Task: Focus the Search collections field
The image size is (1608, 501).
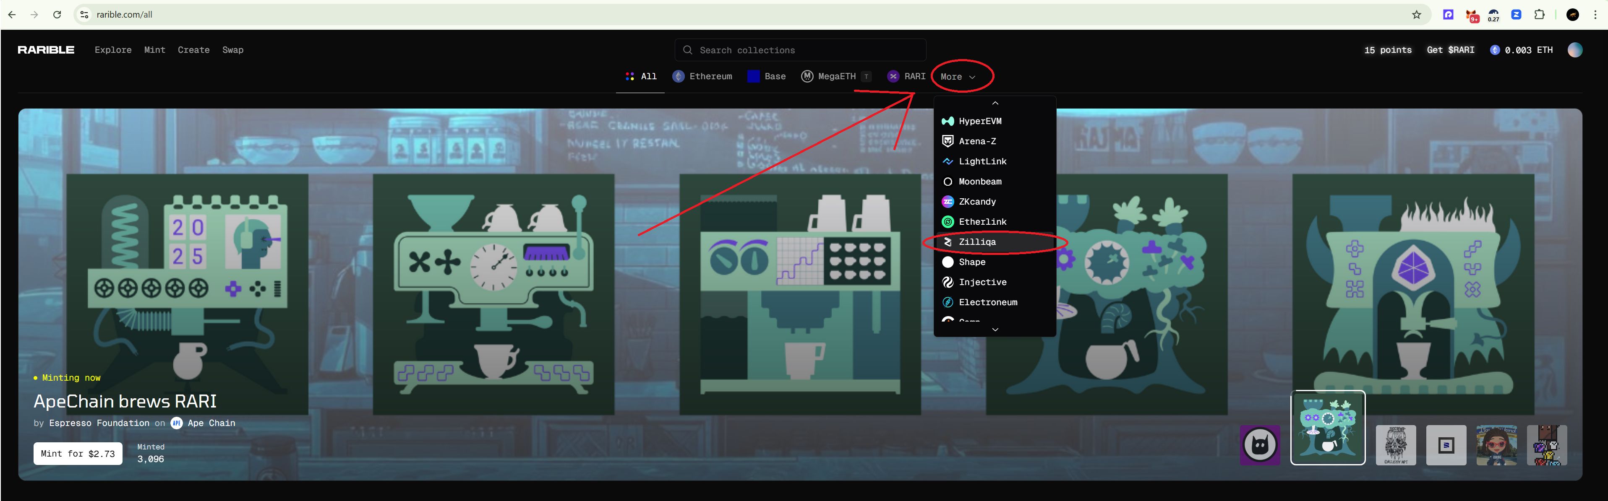Action: click(x=800, y=50)
